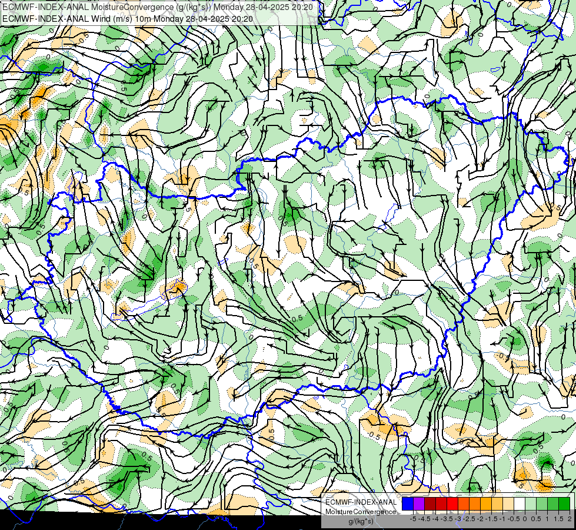This screenshot has width=576, height=530.
Task: Click the orange swatch between -2.5 and -2
Action: pos(475,503)
